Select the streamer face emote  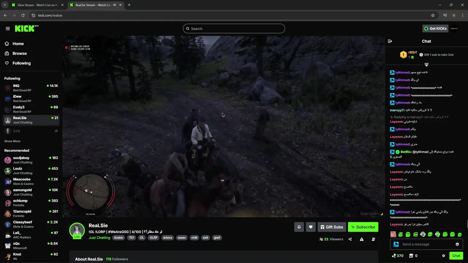(x=393, y=234)
